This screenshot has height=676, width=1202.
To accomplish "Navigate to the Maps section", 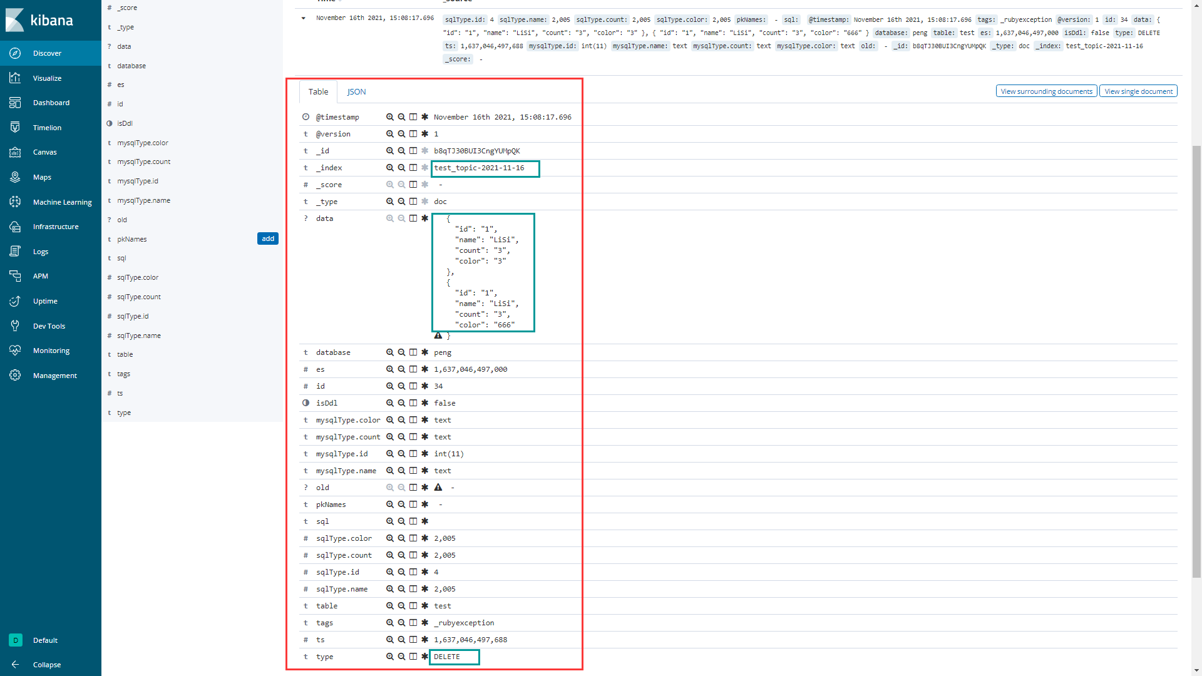I will 43,177.
